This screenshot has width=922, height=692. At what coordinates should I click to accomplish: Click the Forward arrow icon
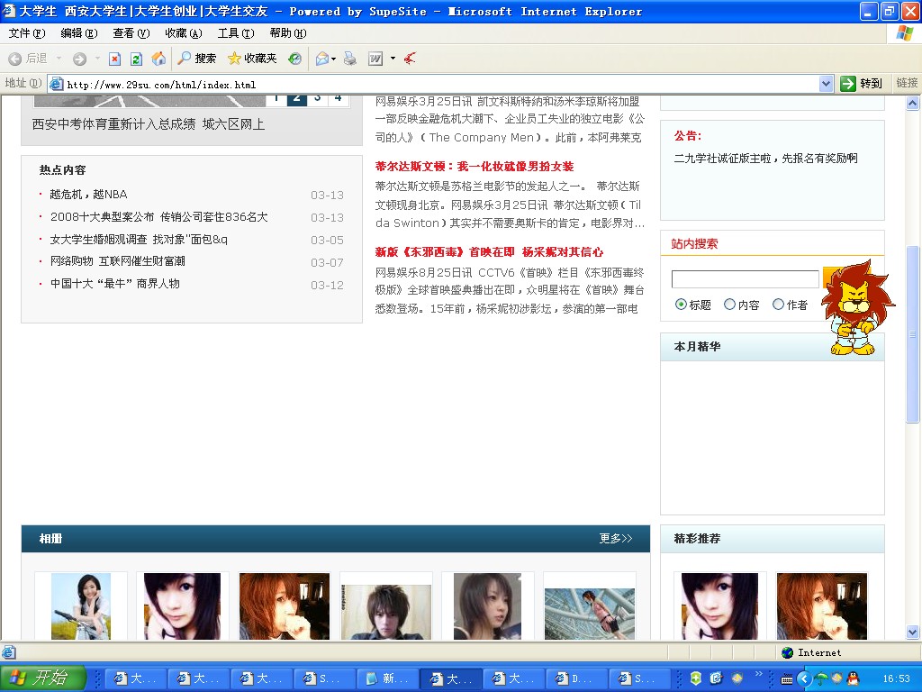click(x=79, y=59)
